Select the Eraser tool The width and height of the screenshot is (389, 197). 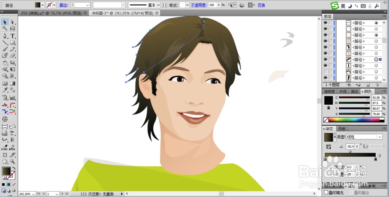pos(12,56)
